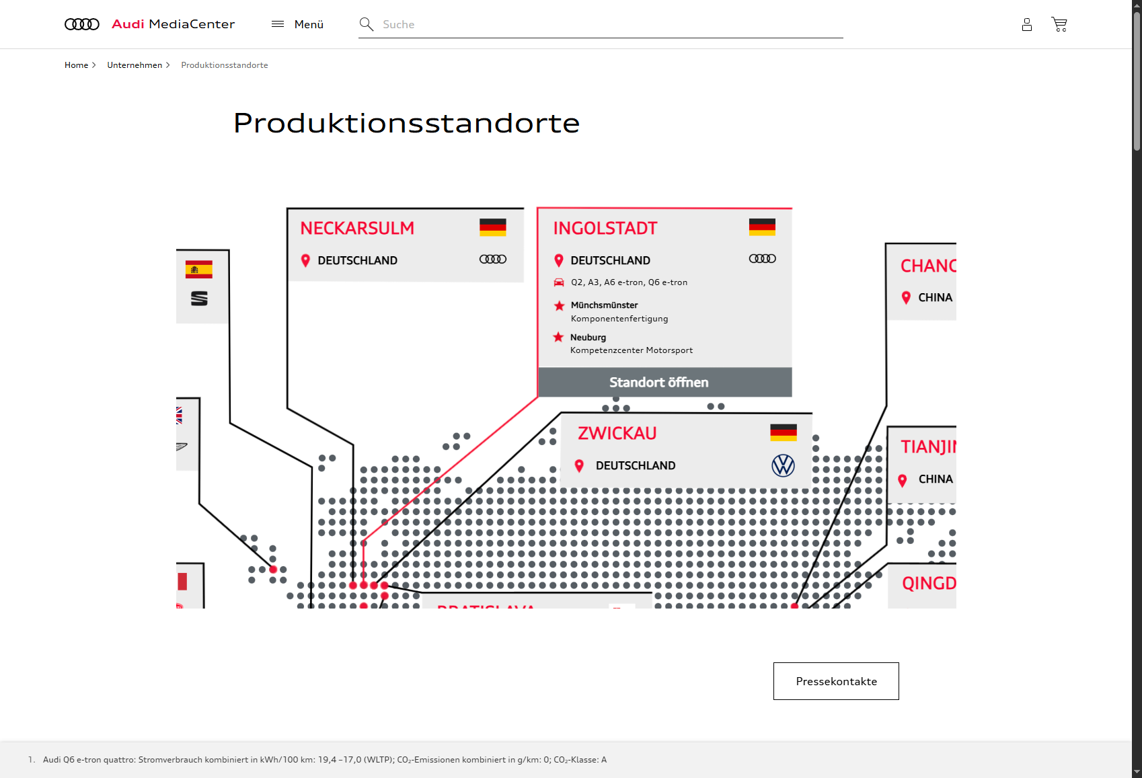Open the shopping cart icon
This screenshot has height=778, width=1142.
pyautogui.click(x=1059, y=25)
